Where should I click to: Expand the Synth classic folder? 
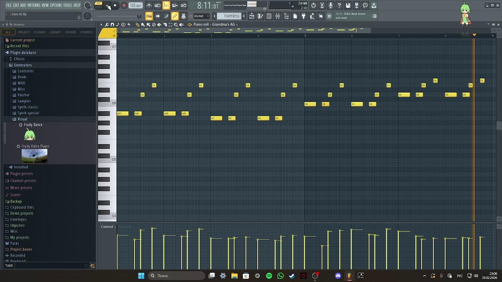point(28,107)
